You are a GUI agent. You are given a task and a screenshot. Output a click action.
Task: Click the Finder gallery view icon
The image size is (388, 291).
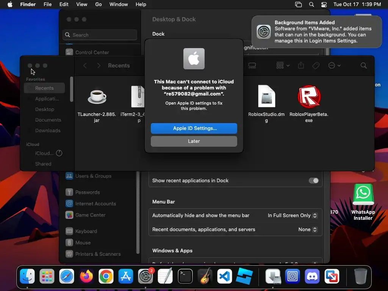point(252,66)
